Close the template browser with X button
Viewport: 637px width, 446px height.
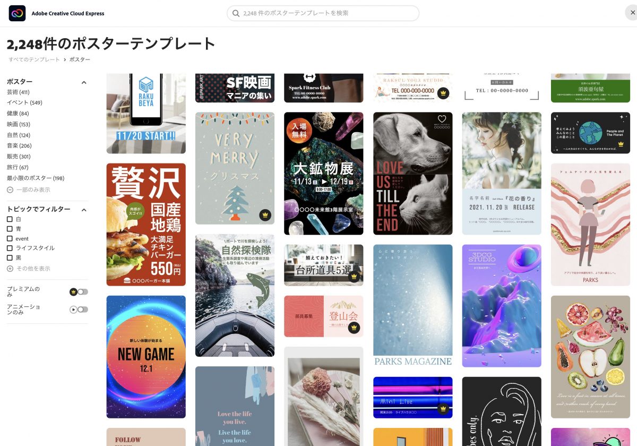(630, 13)
